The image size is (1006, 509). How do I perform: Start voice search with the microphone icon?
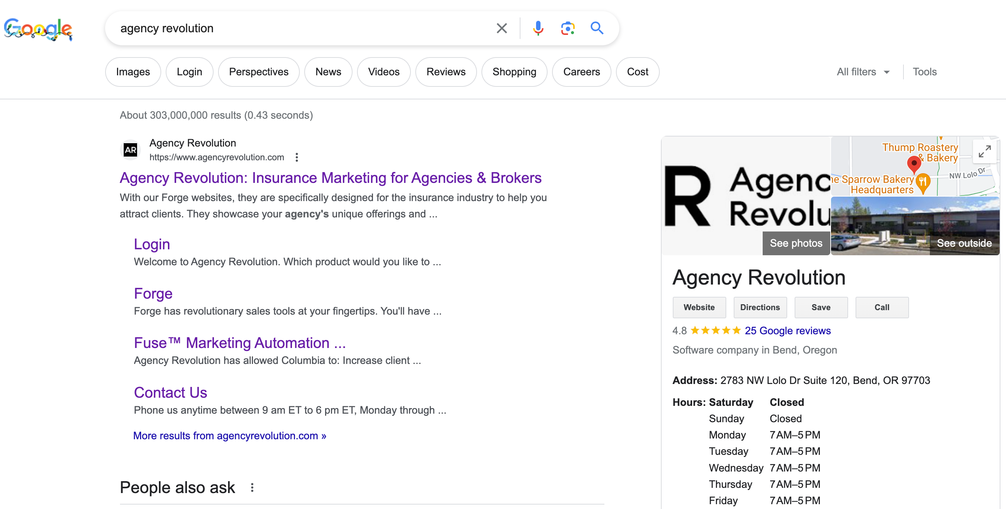pos(538,28)
